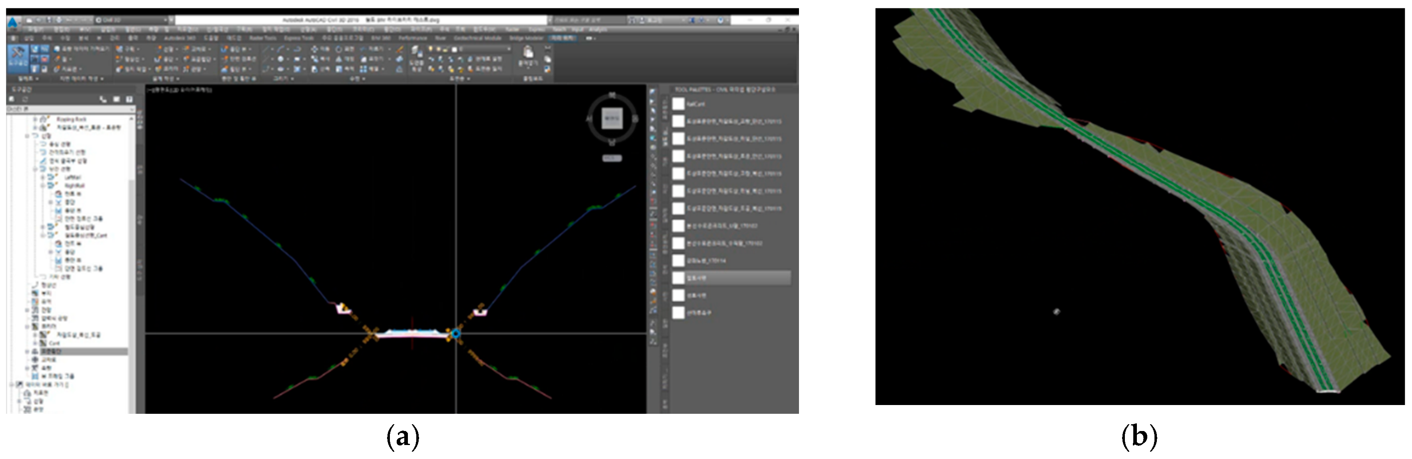Select the Rotate tool in Modify panel
Image resolution: width=1412 pixels, height=459 pixels.
(339, 49)
